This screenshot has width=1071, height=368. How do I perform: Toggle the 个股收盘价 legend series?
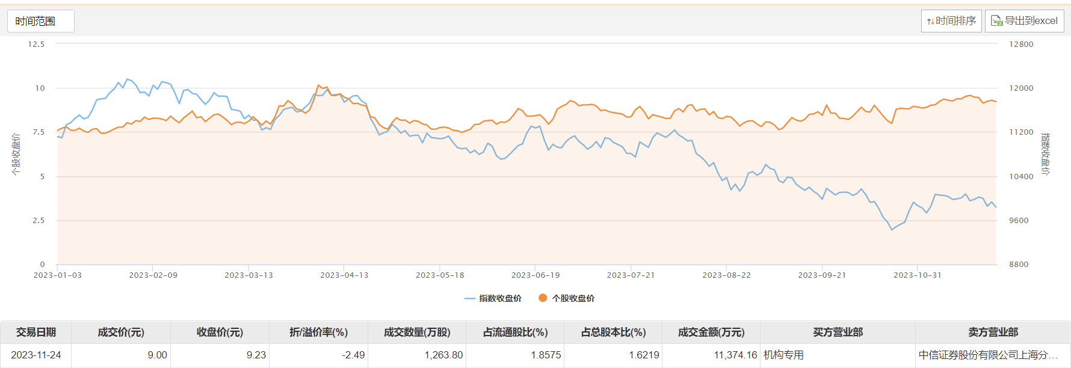click(566, 298)
